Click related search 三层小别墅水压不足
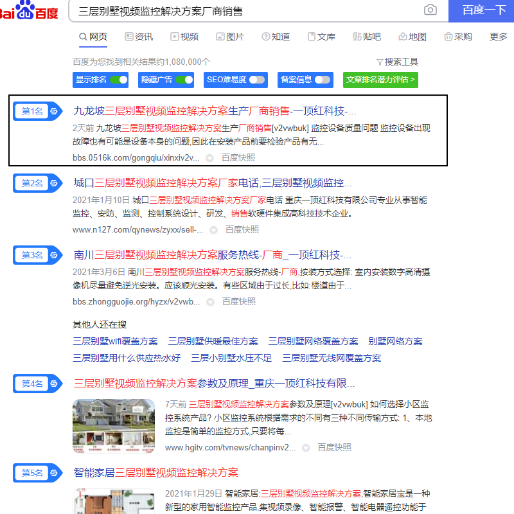 click(231, 358)
